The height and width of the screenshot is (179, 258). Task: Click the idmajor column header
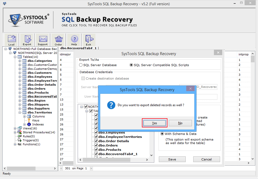click(x=65, y=54)
